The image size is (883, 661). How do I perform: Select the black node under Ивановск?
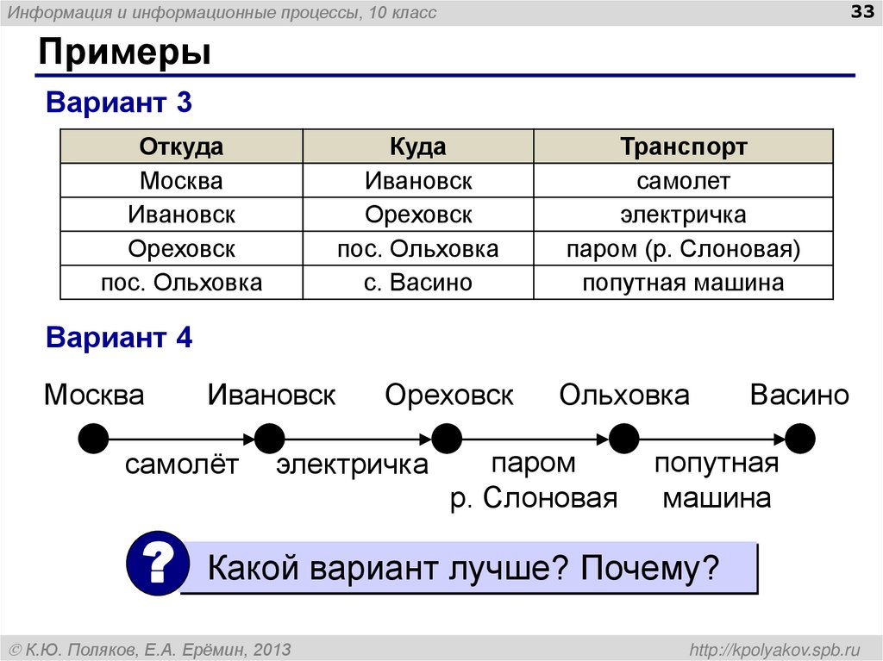pos(269,437)
